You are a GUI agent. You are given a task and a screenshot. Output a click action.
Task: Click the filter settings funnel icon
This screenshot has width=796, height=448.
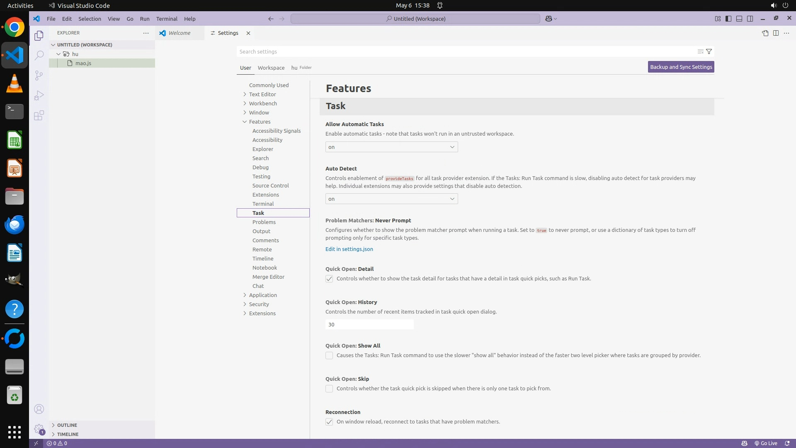[709, 51]
